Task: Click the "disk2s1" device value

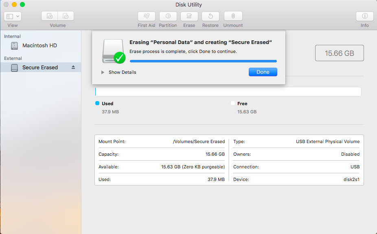Action: click(351, 179)
